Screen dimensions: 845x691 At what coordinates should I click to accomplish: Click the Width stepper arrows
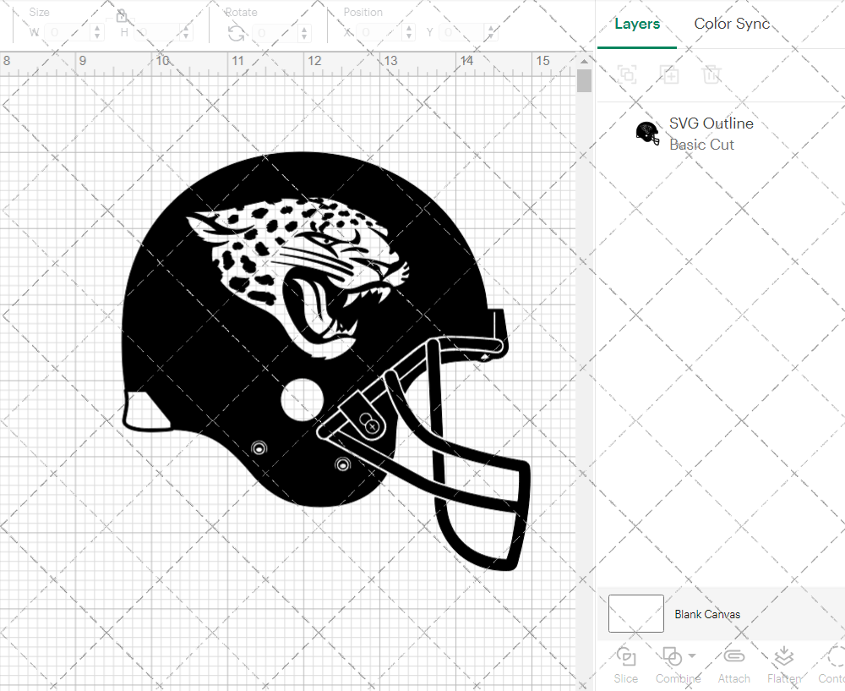97,32
